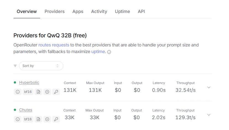Expand the Hyperbolic provider row
The image size is (229, 130).
click(x=209, y=87)
